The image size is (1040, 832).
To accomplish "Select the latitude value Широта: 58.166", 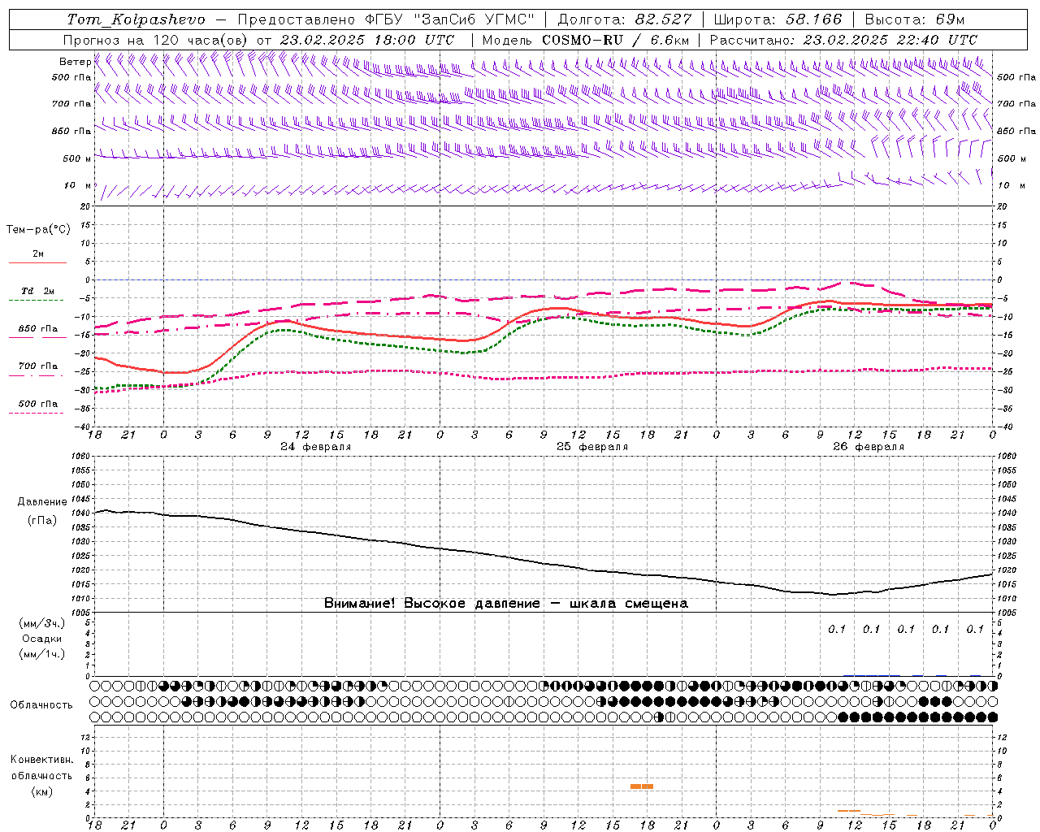I will click(x=778, y=19).
